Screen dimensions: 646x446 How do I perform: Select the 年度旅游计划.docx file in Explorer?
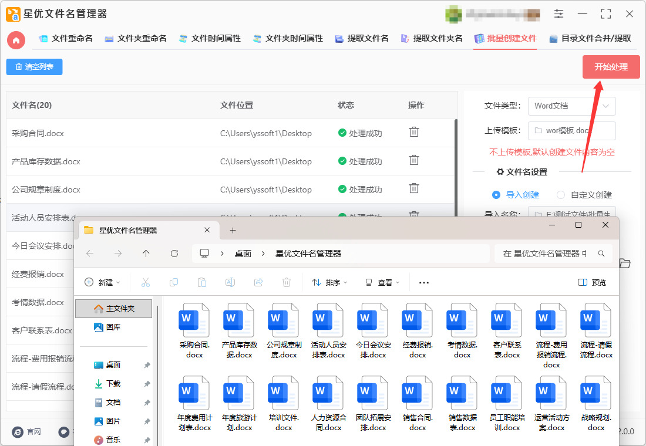(x=239, y=404)
